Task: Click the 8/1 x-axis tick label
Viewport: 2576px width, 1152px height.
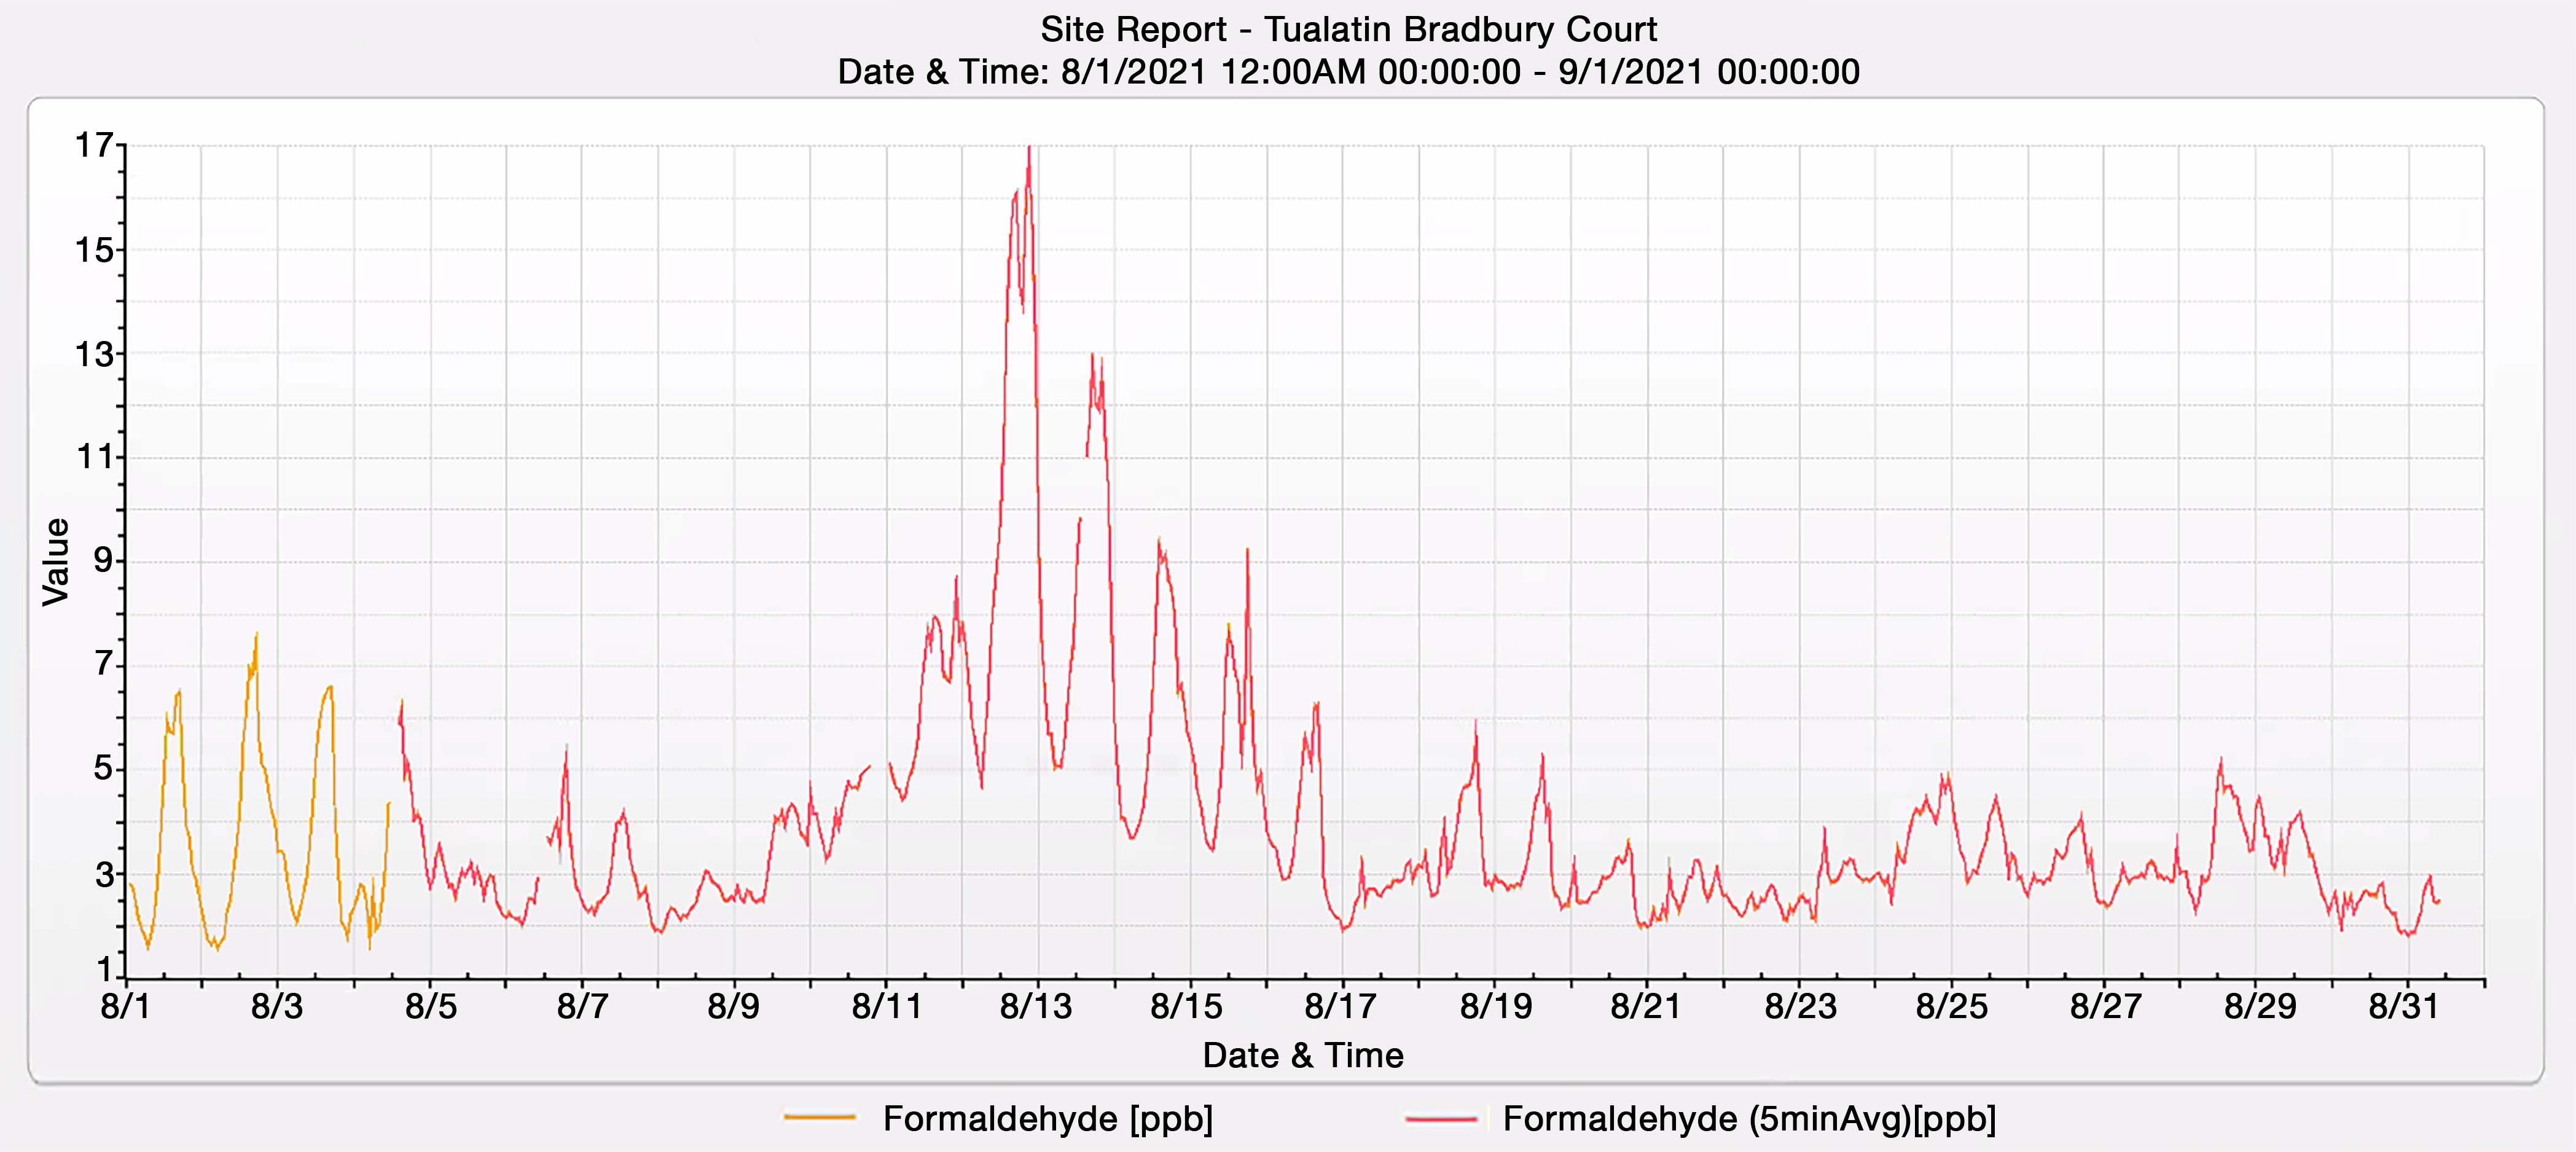Action: click(x=125, y=1006)
